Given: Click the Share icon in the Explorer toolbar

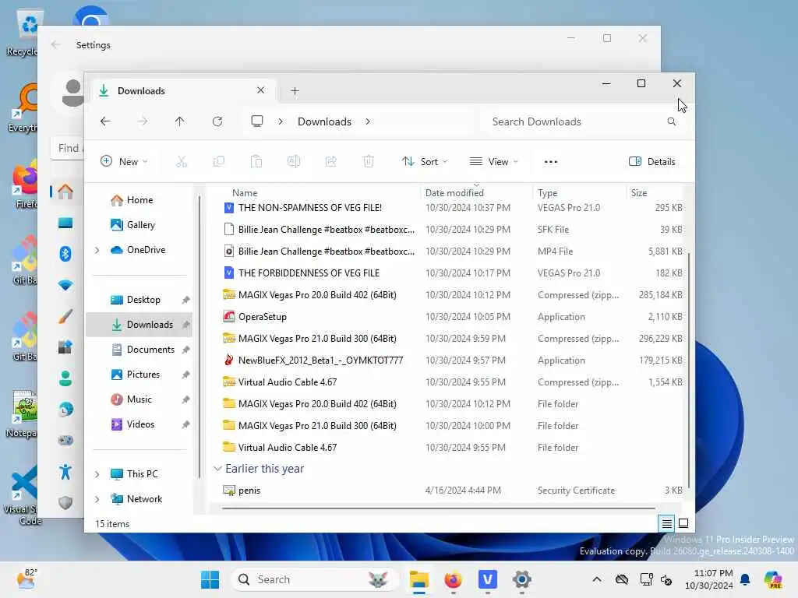Looking at the screenshot, I should pyautogui.click(x=330, y=162).
